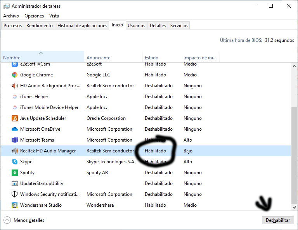The image size is (298, 230).
Task: Click the vertical scrollbar thumb
Action: pyautogui.click(x=294, y=156)
